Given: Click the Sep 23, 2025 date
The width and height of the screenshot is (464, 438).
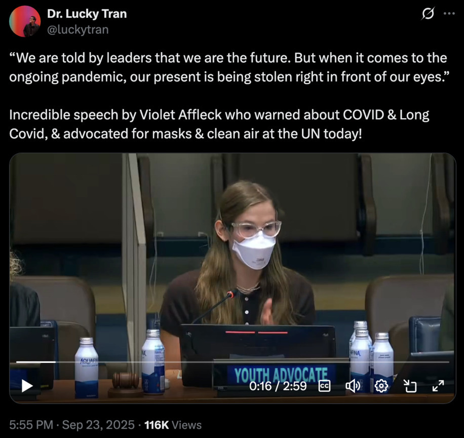Looking at the screenshot, I should pos(98,425).
